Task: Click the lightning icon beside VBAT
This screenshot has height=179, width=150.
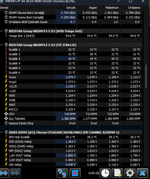Action: point(6,105)
